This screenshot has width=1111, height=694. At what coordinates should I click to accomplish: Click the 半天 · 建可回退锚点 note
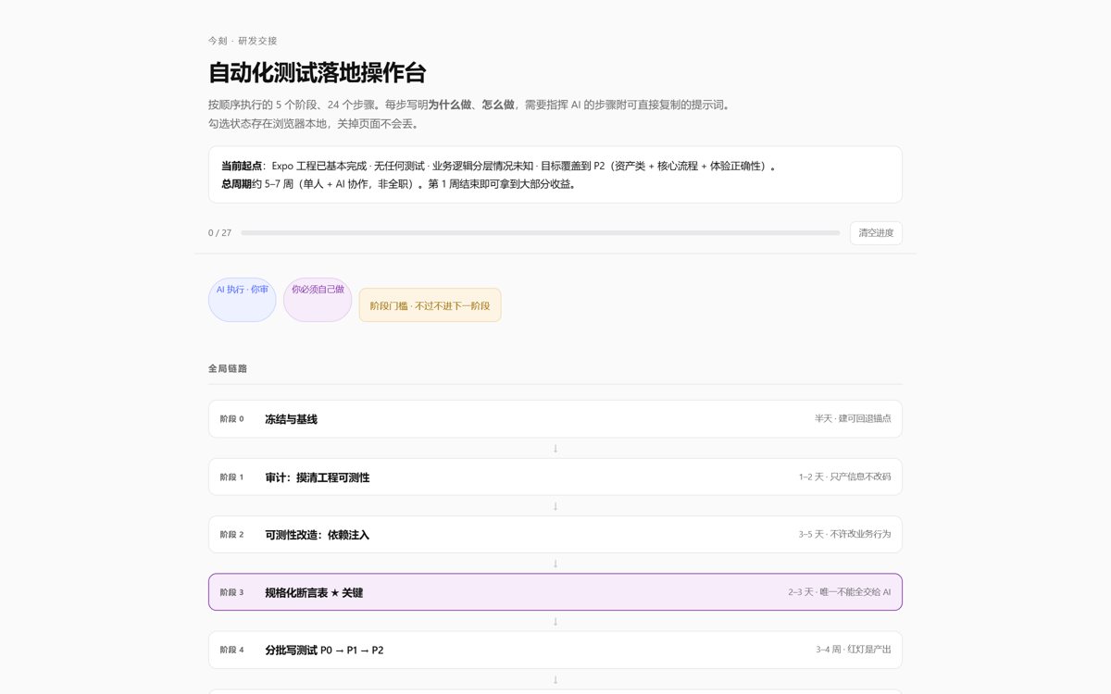pyautogui.click(x=853, y=419)
